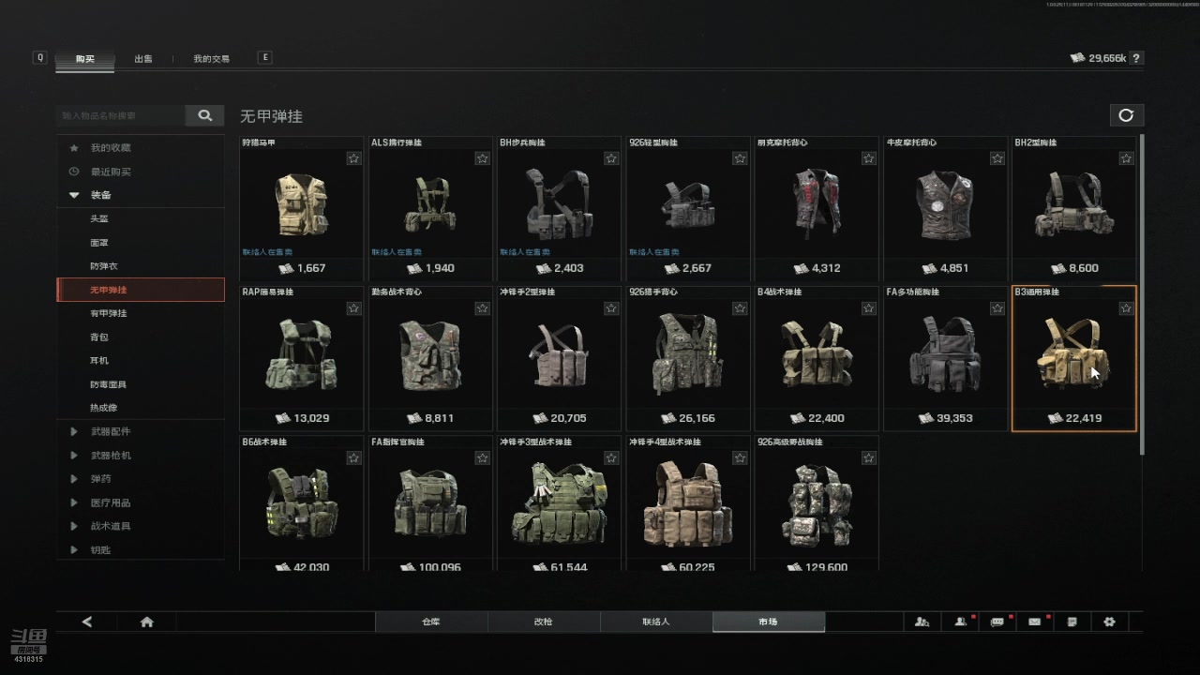Switch to the 出售 tab
This screenshot has height=675, width=1200.
click(x=143, y=58)
